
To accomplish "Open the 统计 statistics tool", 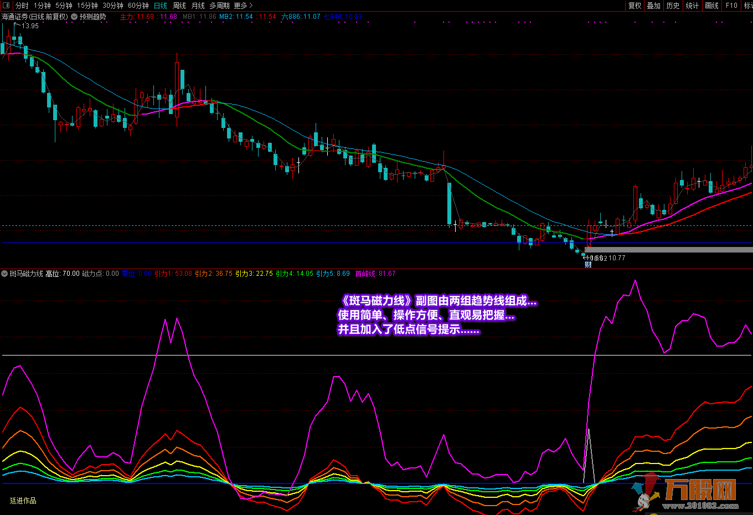I will point(692,6).
